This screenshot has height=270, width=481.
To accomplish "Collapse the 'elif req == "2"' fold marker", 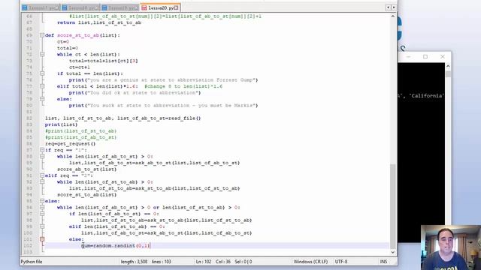I will [x=42, y=175].
